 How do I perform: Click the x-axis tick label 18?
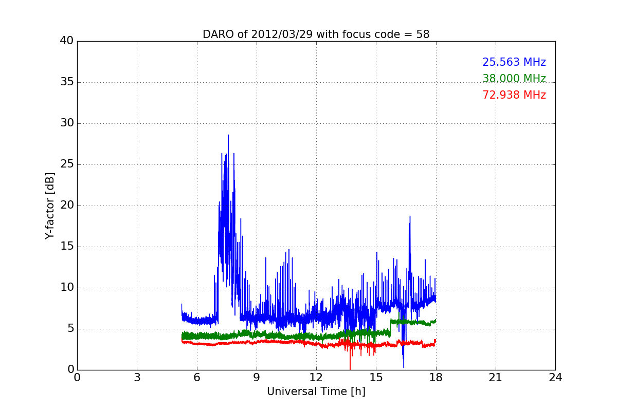tap(436, 378)
